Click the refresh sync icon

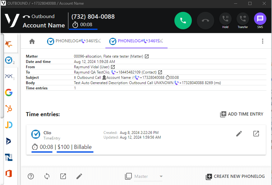click(x=47, y=176)
